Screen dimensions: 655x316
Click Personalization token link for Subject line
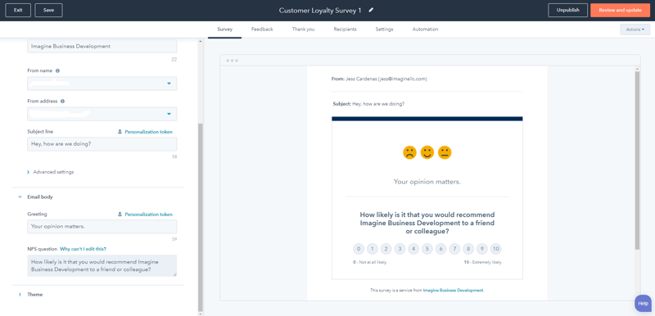tap(148, 132)
